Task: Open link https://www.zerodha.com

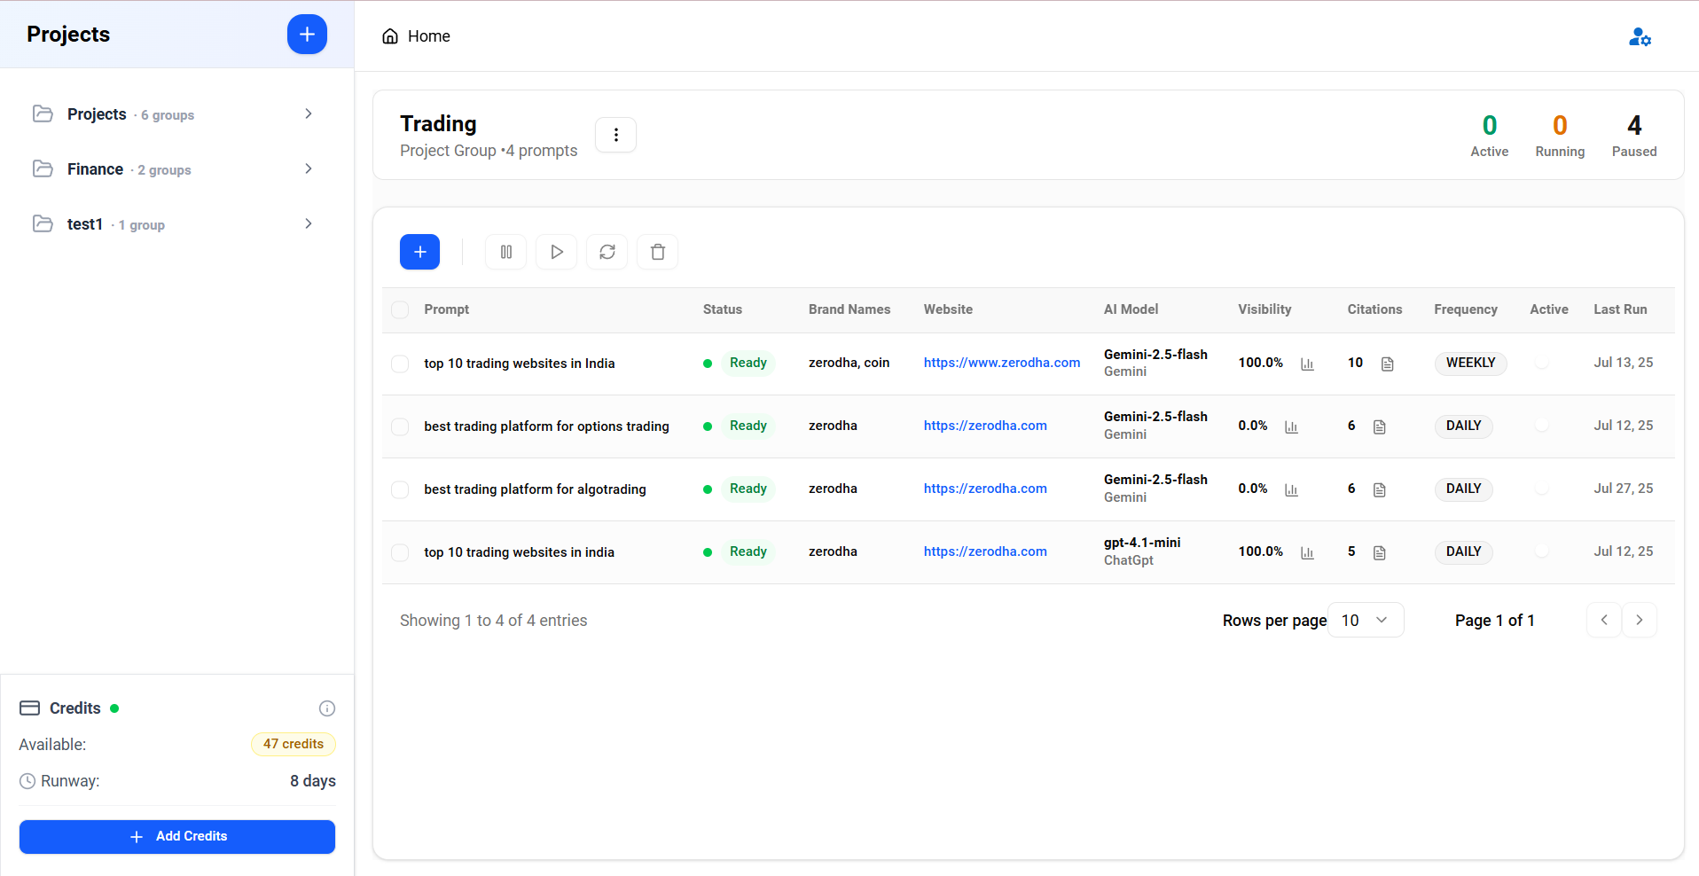Action: 1002,363
